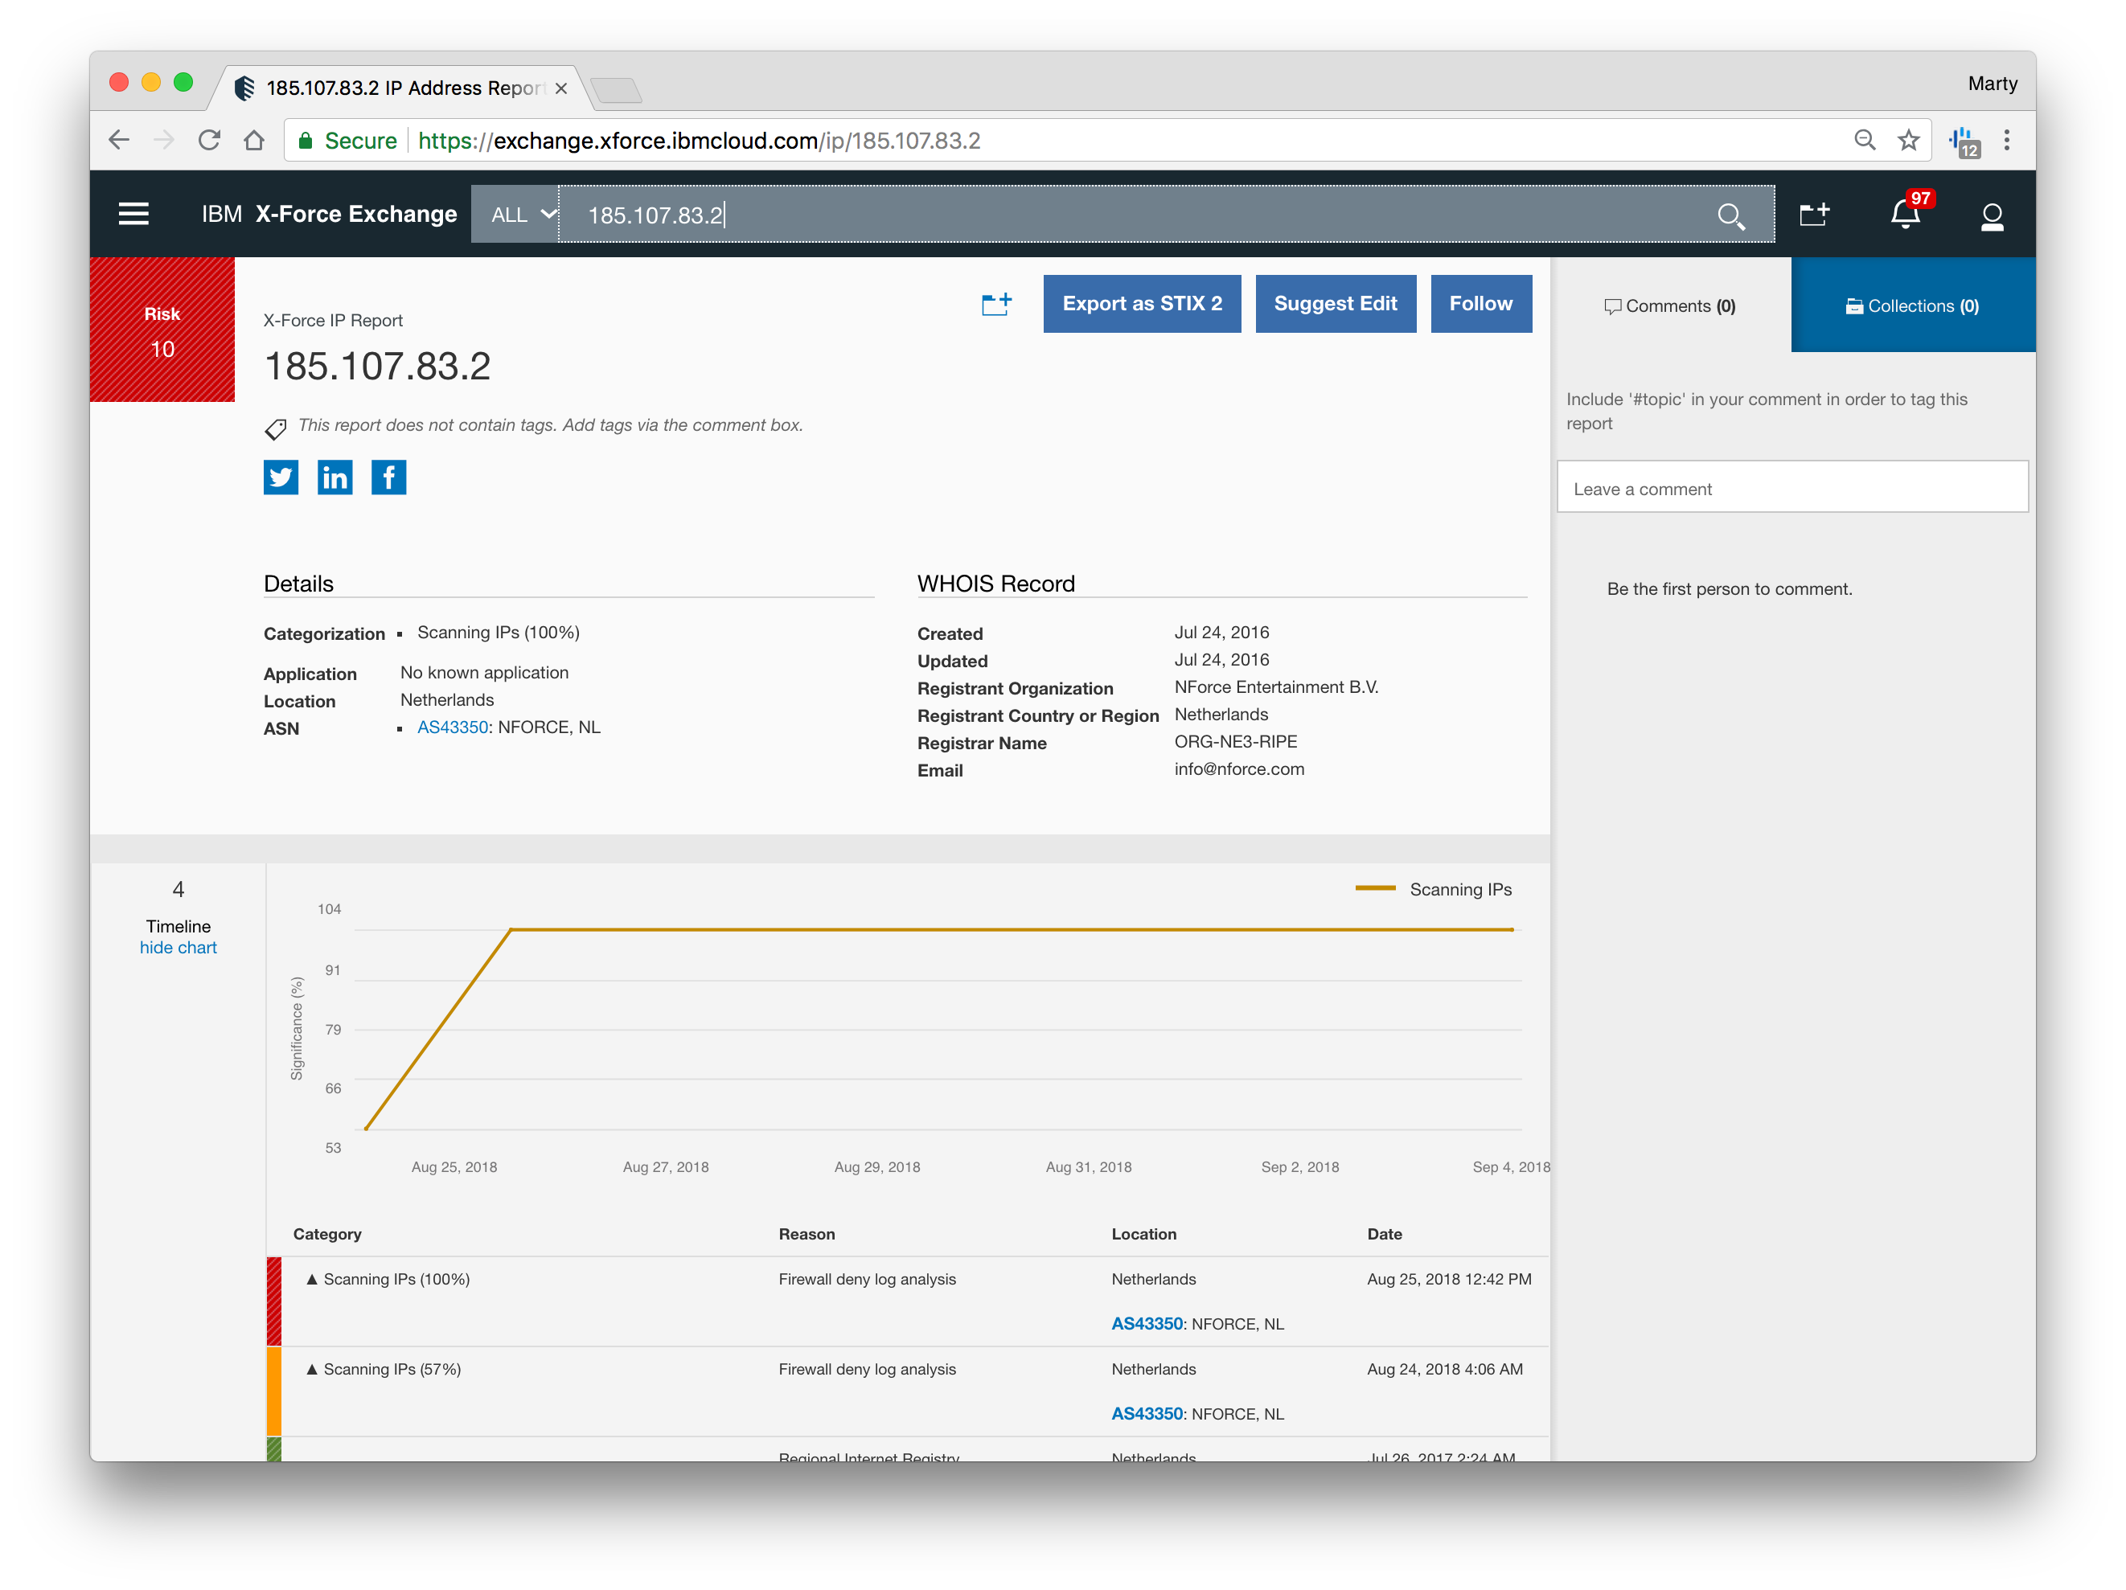Open the hamburger navigation menu
2126x1590 pixels.
[133, 213]
